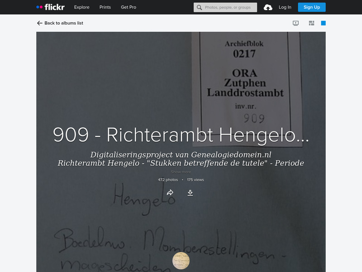Open the Prints menu
Screen dimensions: 362x272
point(105,7)
